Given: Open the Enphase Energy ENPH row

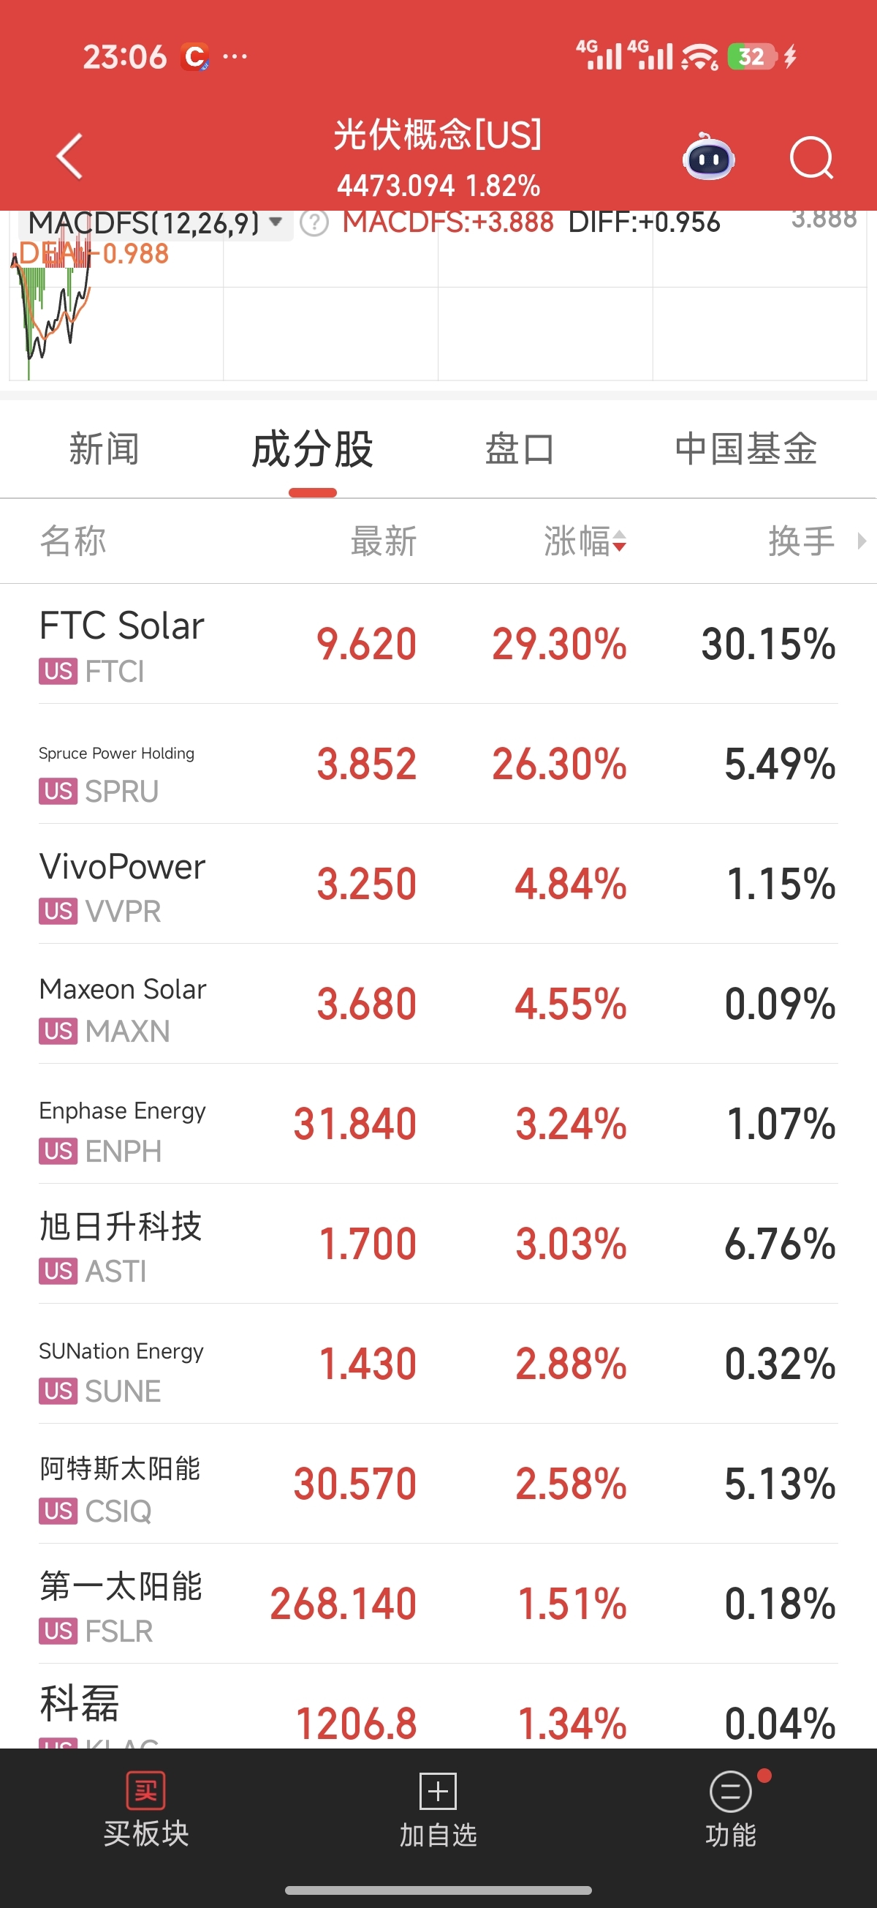Looking at the screenshot, I should coord(438,1124).
